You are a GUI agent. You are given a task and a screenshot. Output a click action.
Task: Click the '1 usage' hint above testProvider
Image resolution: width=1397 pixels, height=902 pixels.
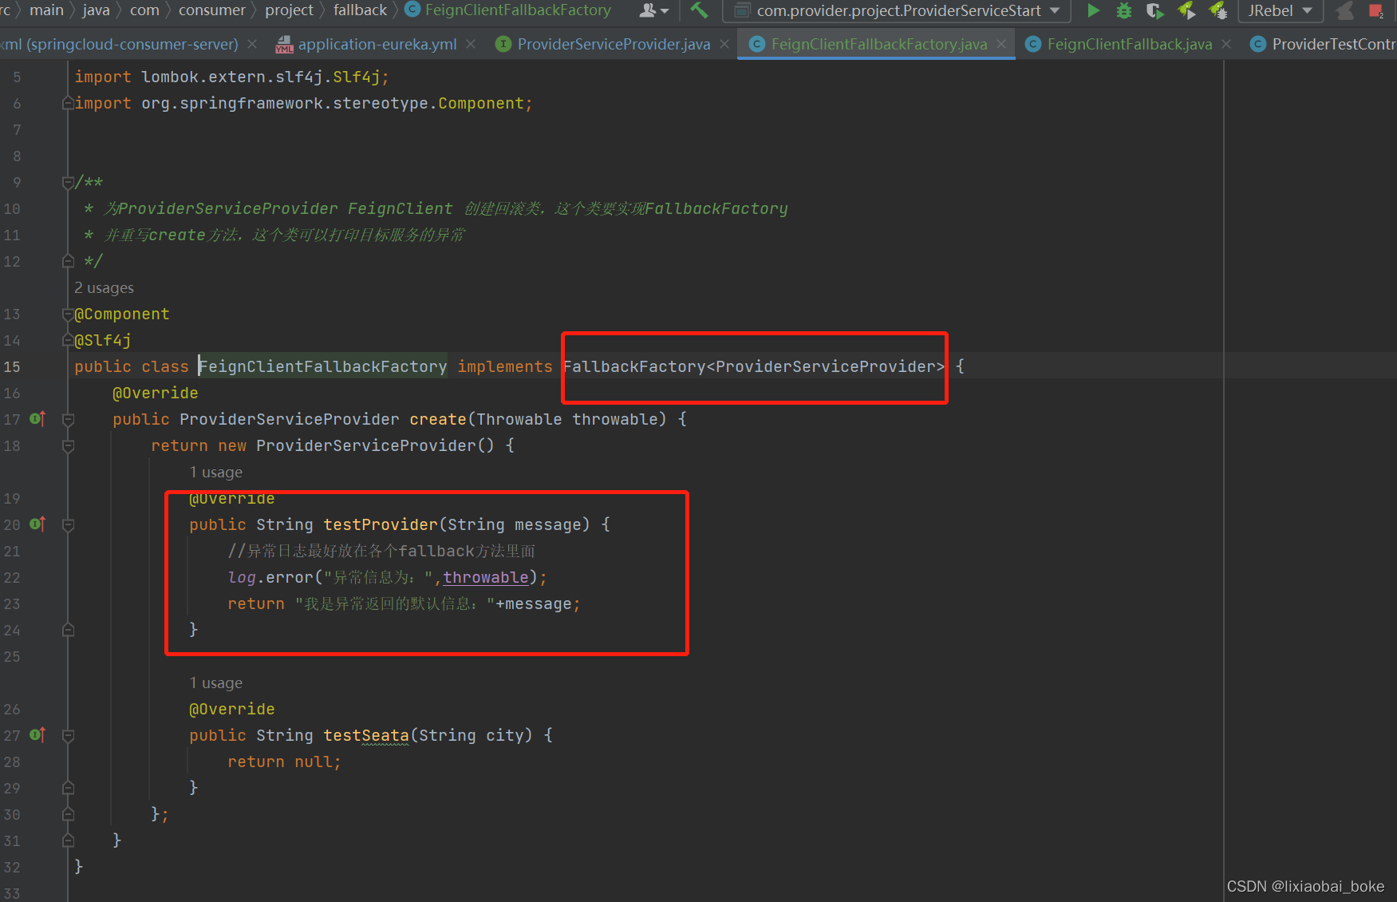215,472
